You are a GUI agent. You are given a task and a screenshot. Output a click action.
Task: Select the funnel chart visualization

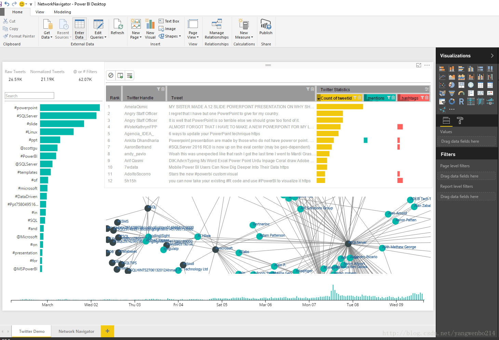(452, 93)
